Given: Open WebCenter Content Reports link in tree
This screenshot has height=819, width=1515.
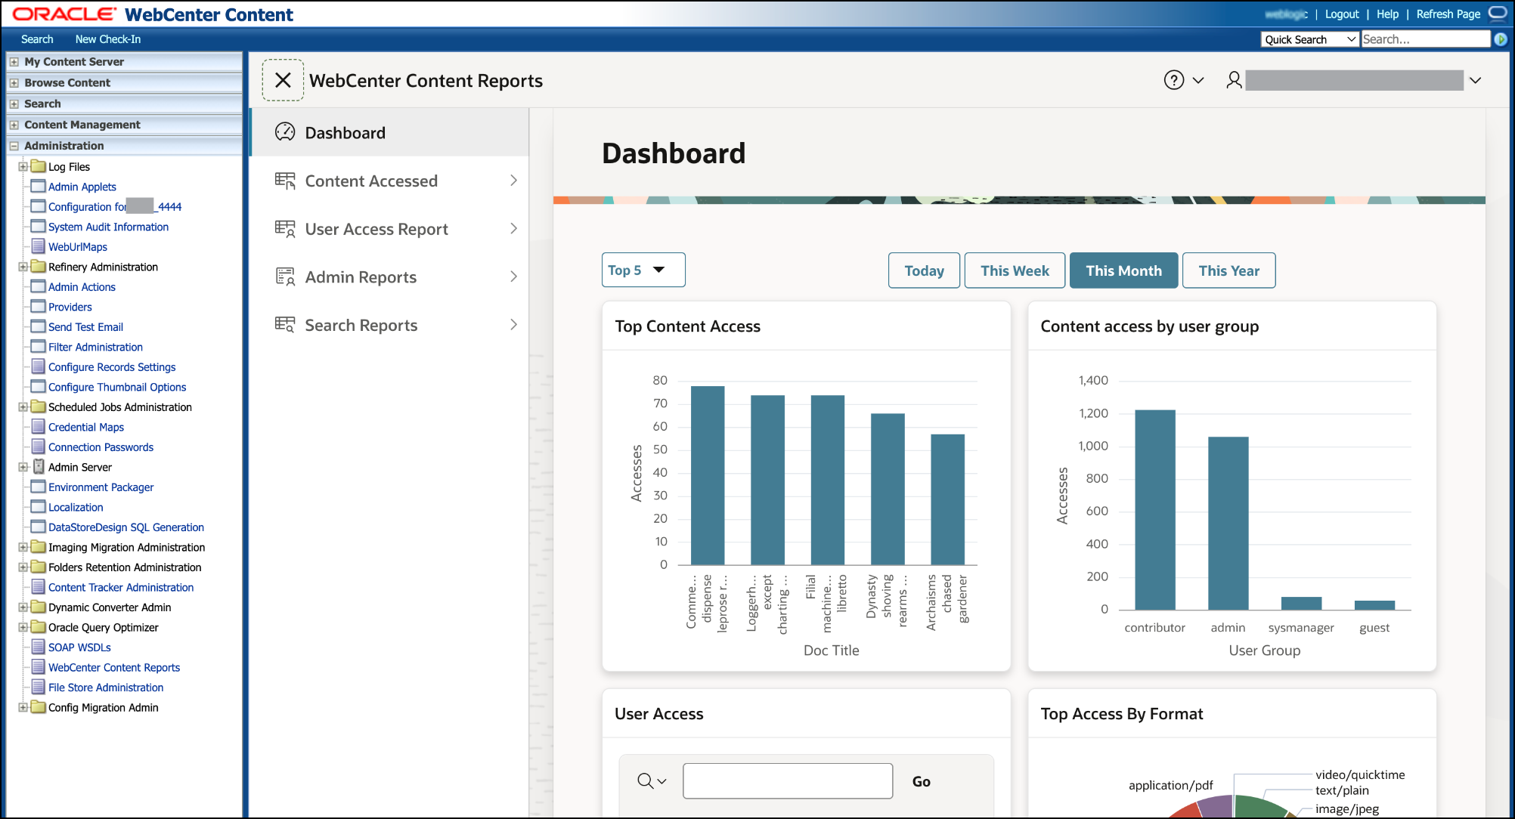Looking at the screenshot, I should pos(114,667).
